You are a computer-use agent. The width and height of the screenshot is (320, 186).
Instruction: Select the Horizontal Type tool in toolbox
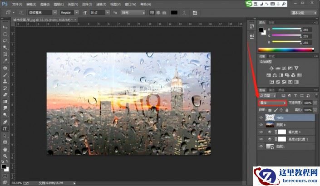pos(5,129)
